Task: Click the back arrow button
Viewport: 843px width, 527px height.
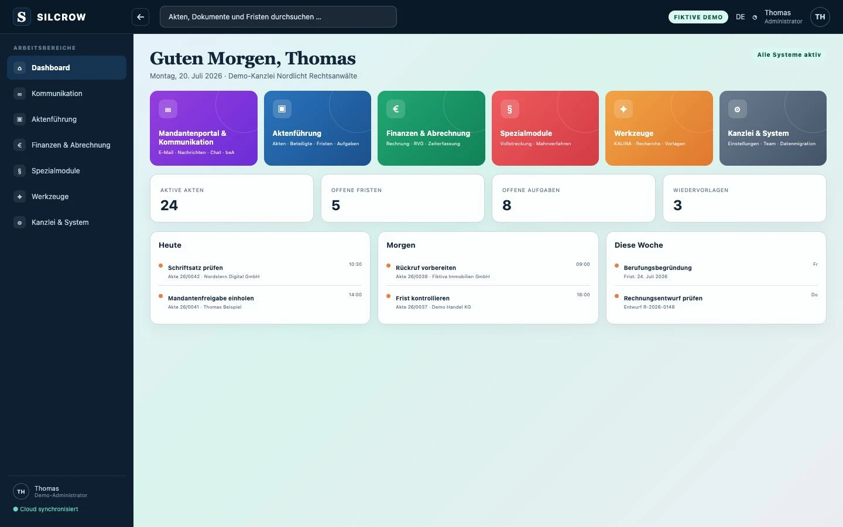Action: coord(140,17)
